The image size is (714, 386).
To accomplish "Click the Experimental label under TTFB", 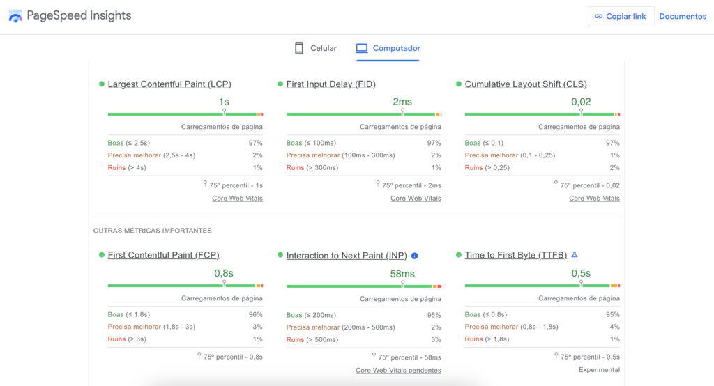I will point(599,370).
